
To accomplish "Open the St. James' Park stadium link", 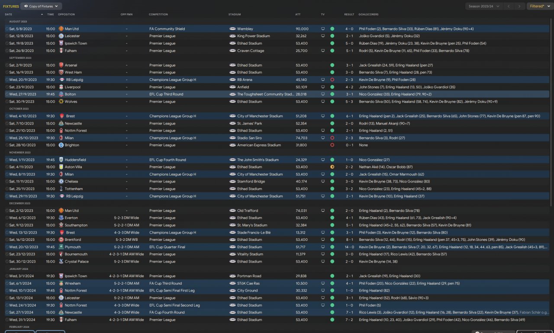I will [250, 124].
